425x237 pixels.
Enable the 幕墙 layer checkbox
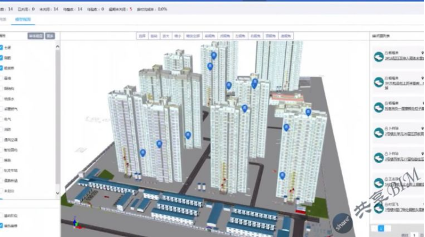point(1,79)
